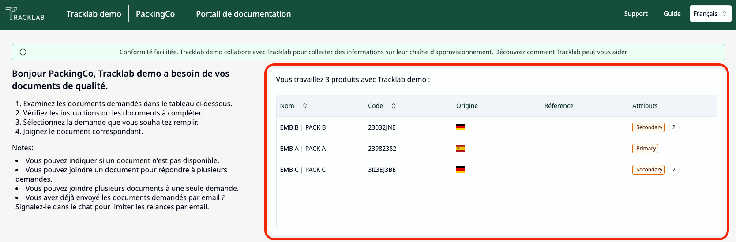This screenshot has width=736, height=242.
Task: Open the Français language dropdown
Action: click(710, 14)
